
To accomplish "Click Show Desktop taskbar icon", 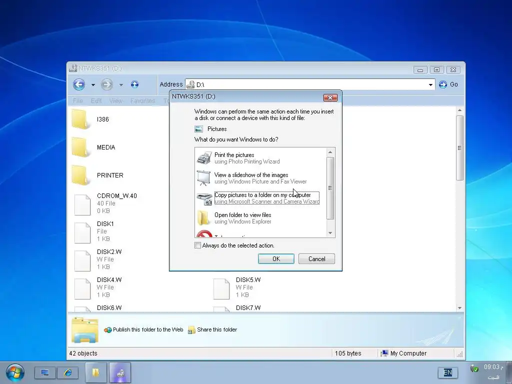I will click(x=45, y=372).
